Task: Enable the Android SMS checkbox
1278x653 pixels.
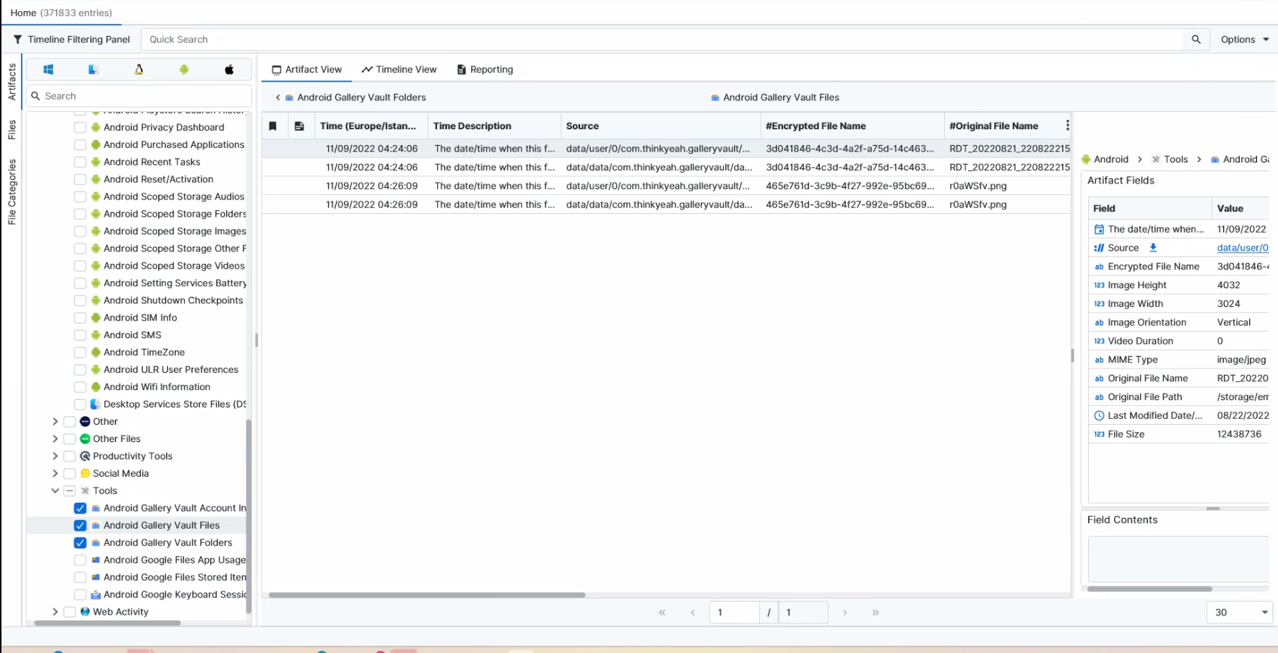Action: (x=80, y=335)
